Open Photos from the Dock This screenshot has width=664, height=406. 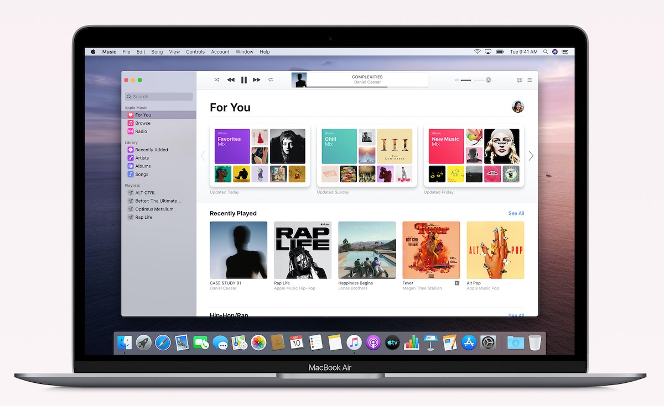258,343
